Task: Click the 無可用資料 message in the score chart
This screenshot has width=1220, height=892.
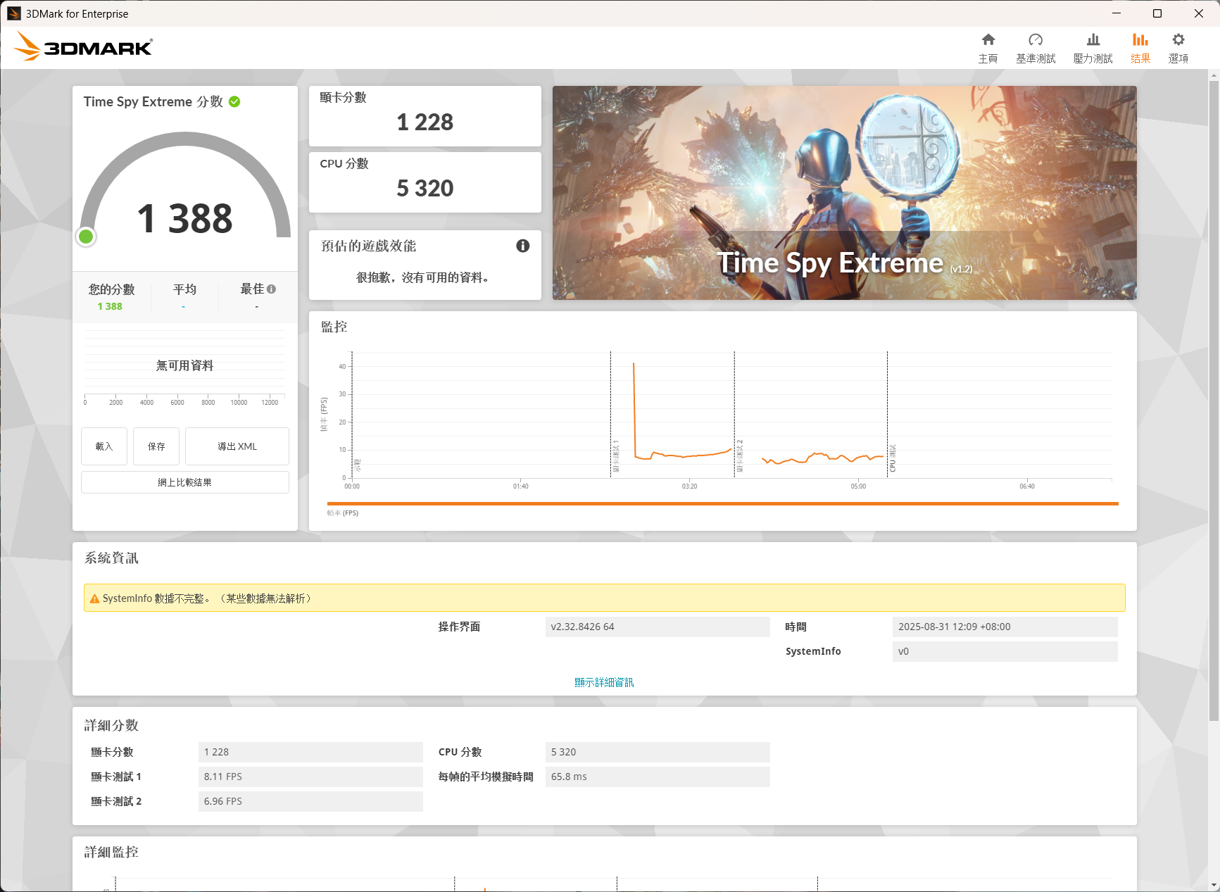Action: coord(185,365)
